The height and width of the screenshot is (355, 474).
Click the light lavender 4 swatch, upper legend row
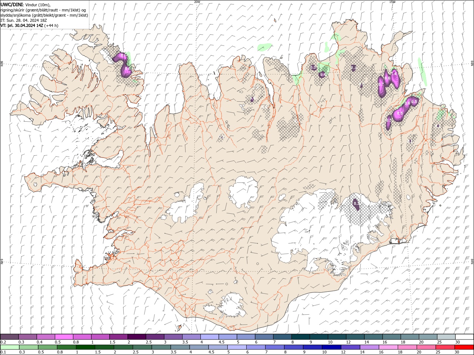(x=209, y=337)
